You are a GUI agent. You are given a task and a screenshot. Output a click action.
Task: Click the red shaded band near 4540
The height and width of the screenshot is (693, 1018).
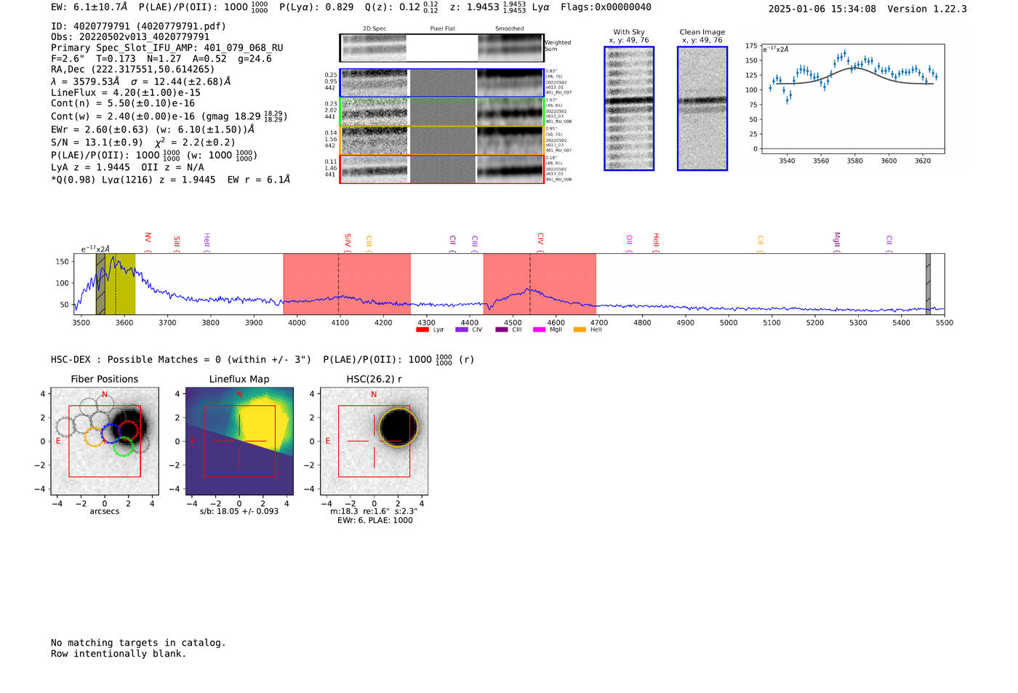pos(540,284)
